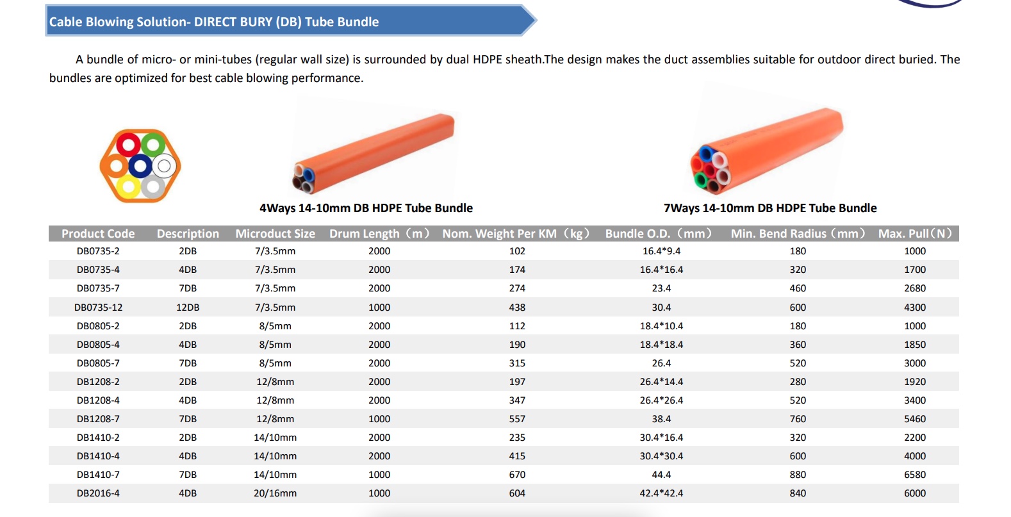Click the 20/16mm microduct size cell

click(275, 493)
